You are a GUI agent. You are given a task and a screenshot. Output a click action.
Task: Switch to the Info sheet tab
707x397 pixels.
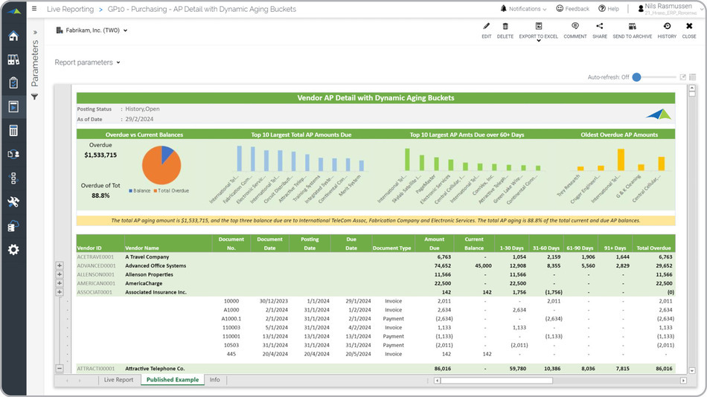214,380
